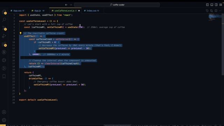Click the 'caffeineMl,' return entry on line 21
The height and width of the screenshot is (126, 224).
click(x=35, y=76)
